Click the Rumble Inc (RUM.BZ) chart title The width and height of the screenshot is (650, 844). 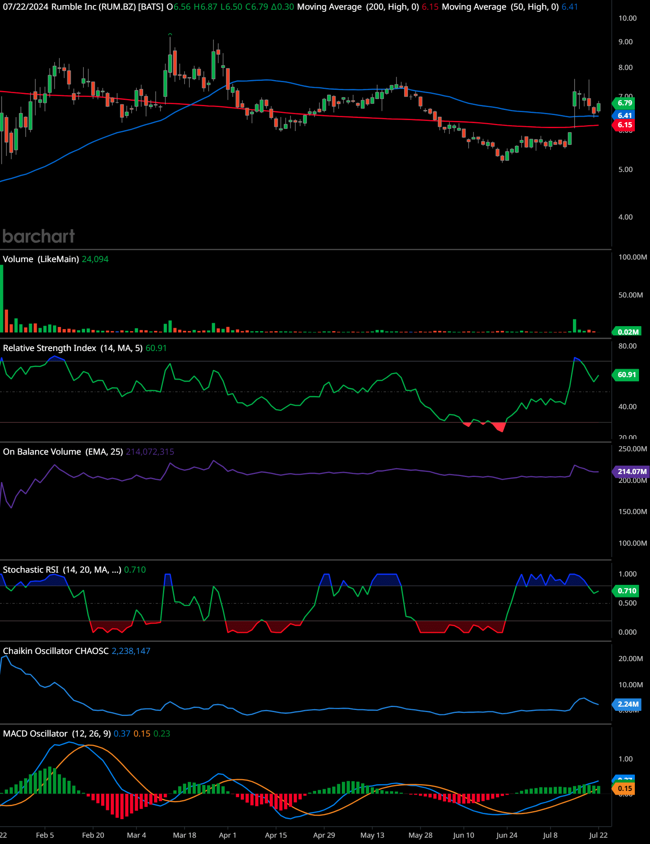[x=107, y=7]
